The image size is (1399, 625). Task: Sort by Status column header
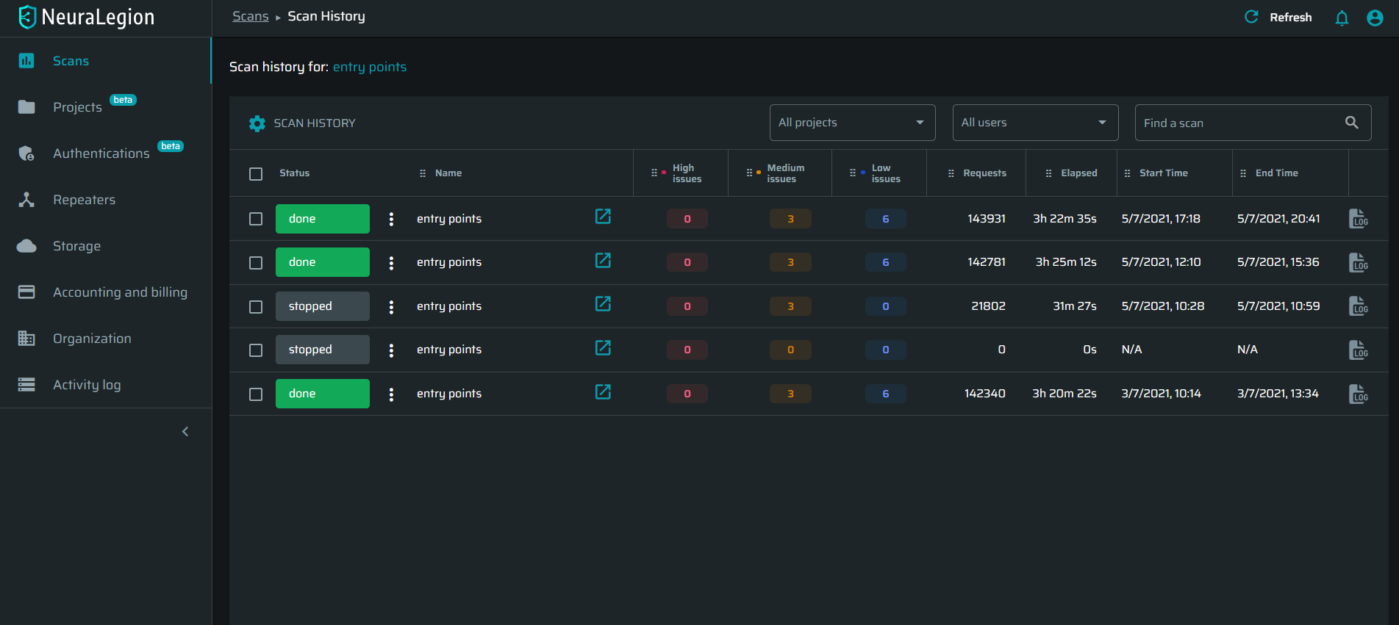click(x=295, y=173)
